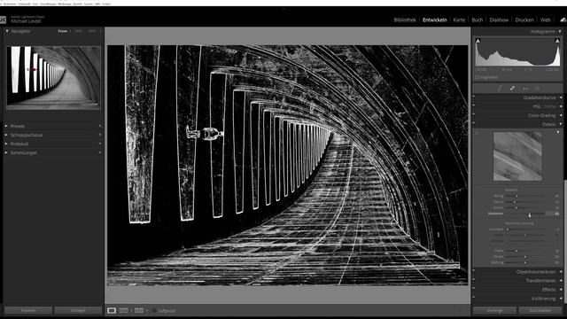Image resolution: width=567 pixels, height=319 pixels.
Task: Click the Exportieren button
Action: point(78,310)
